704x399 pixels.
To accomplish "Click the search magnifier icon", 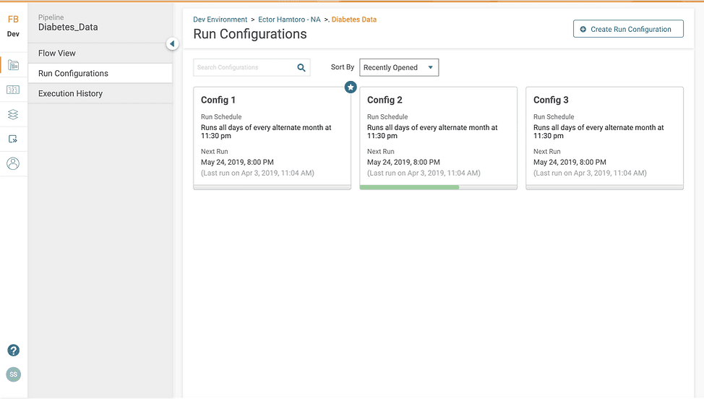I will coord(301,68).
